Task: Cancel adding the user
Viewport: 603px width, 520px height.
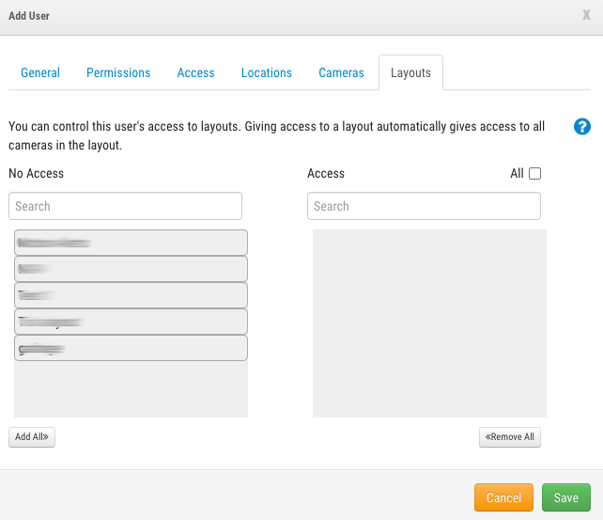Action: tap(503, 497)
